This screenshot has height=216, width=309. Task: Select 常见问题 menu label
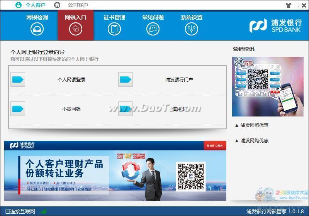tap(153, 17)
